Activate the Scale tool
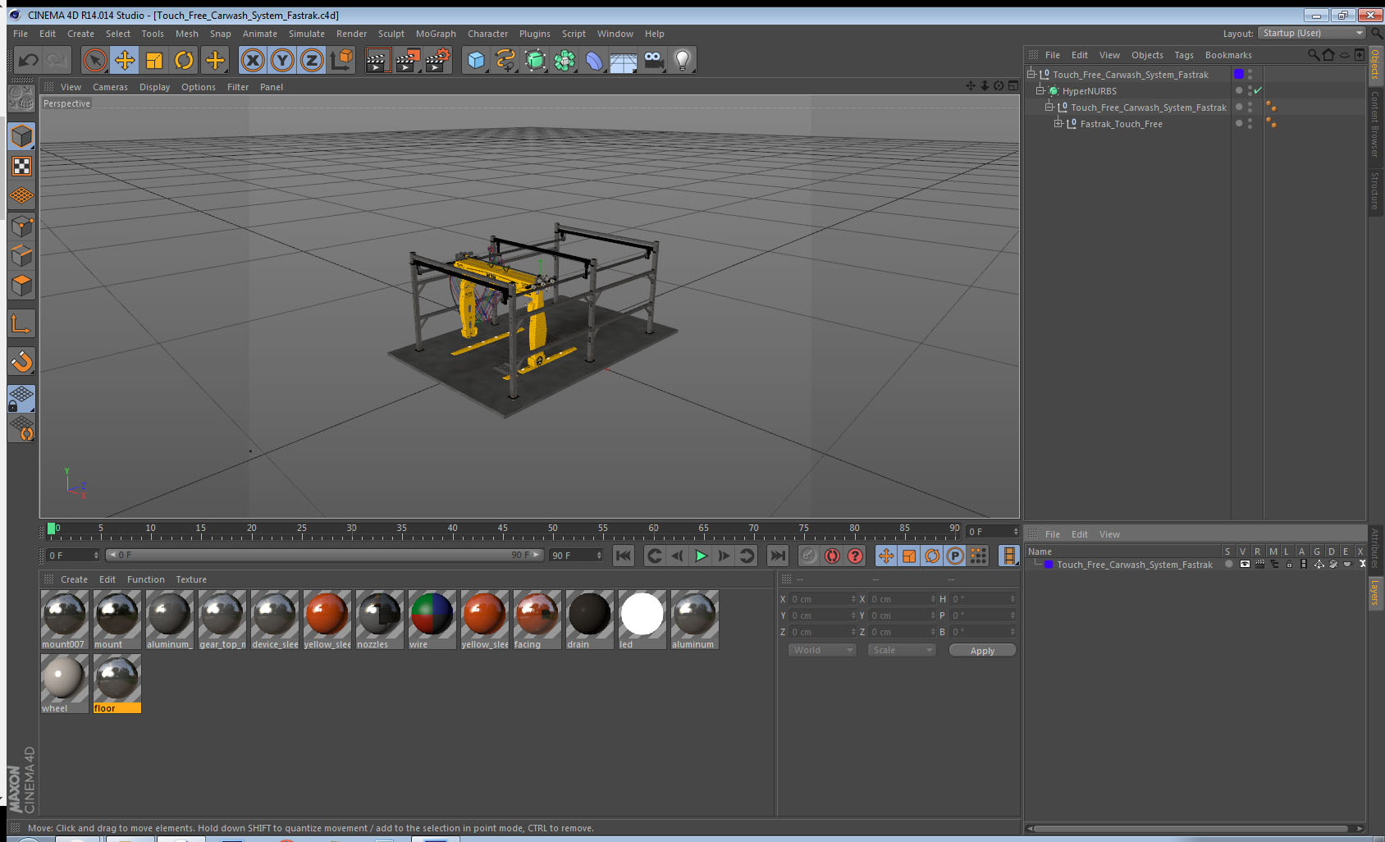 coord(154,60)
